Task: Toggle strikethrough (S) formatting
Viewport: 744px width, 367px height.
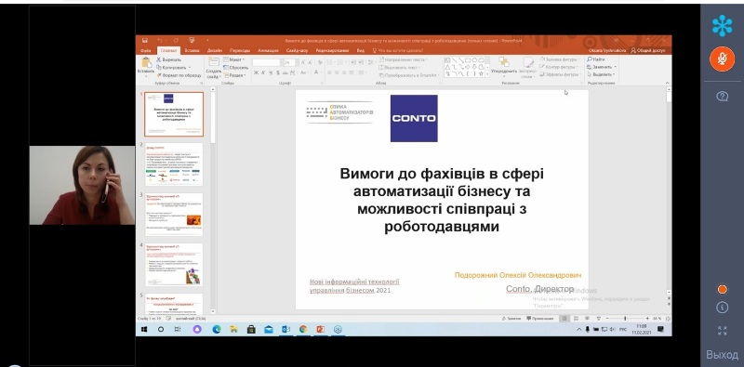Action: click(x=277, y=72)
